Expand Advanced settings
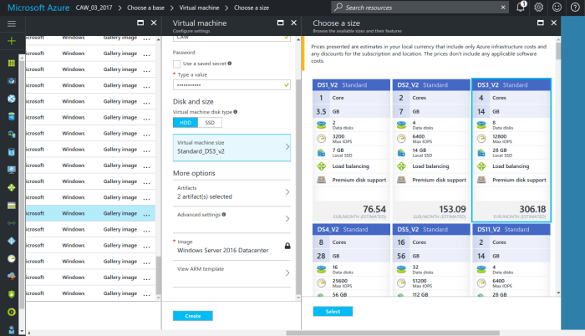This screenshot has width=585, height=336. (x=231, y=219)
